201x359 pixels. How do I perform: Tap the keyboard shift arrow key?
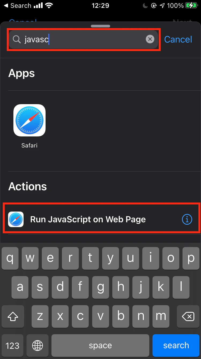(13, 316)
